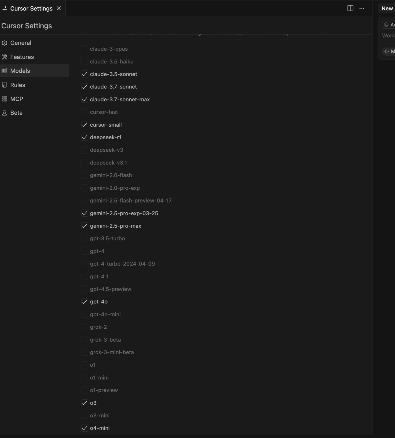This screenshot has width=395, height=438.
Task: Check the o1-mini model box
Action: coord(85,377)
